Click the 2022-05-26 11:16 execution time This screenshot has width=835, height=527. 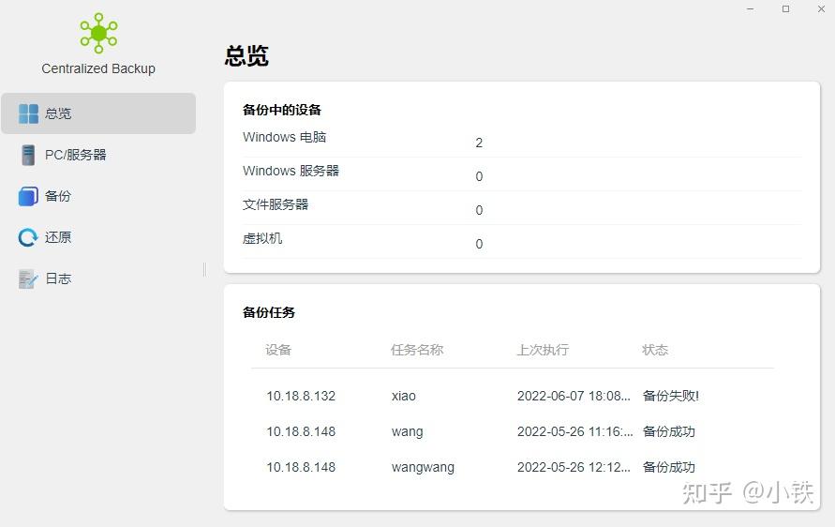[x=575, y=431]
